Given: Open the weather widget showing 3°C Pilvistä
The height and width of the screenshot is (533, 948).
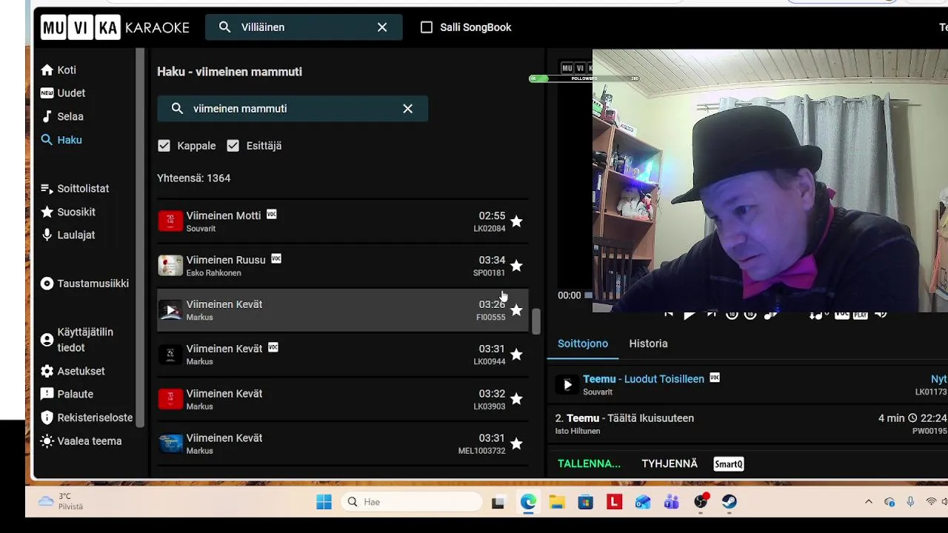Looking at the screenshot, I should click(x=61, y=501).
